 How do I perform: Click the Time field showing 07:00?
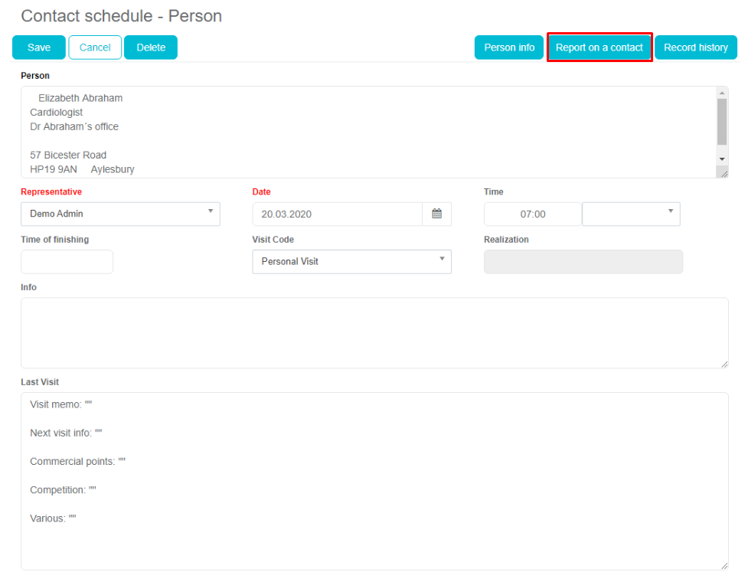(x=532, y=214)
